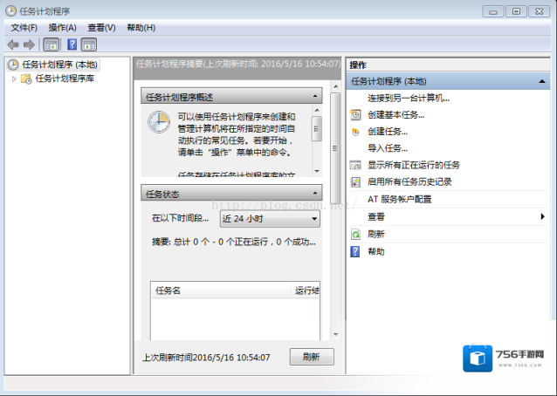Collapse the 任务状态 section
The image size is (557, 396).
coord(315,193)
